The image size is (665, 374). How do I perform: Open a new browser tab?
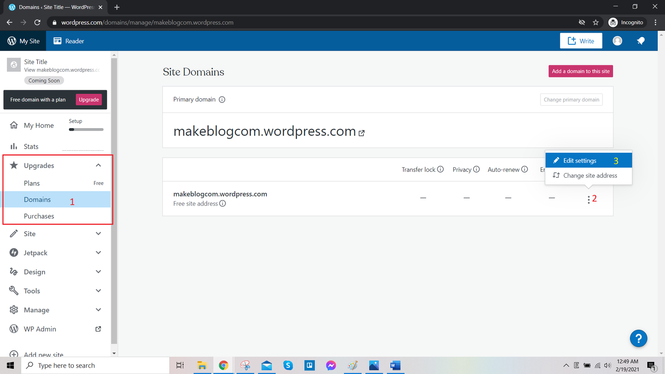pyautogui.click(x=117, y=7)
